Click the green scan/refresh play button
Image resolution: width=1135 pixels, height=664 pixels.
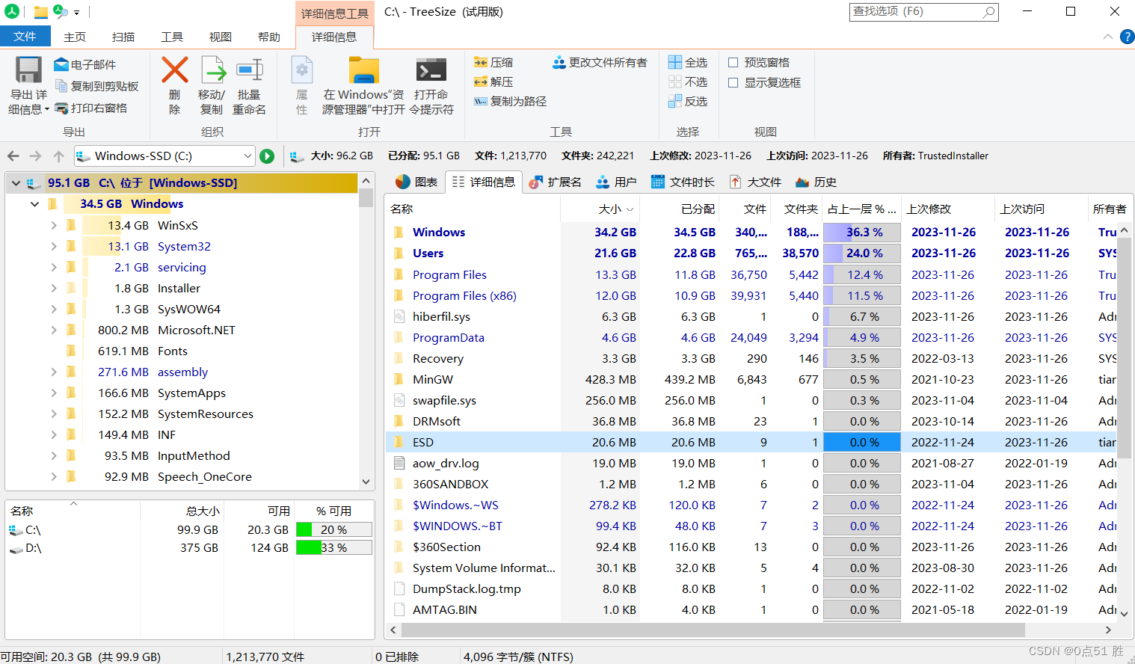[x=267, y=156]
